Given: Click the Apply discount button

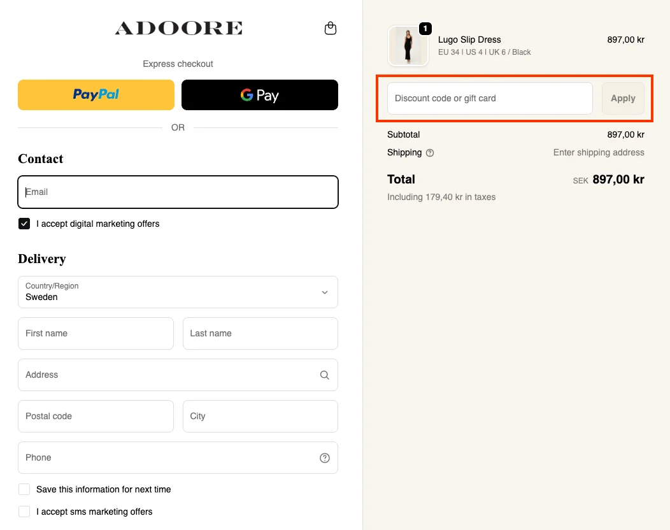Looking at the screenshot, I should [x=623, y=98].
